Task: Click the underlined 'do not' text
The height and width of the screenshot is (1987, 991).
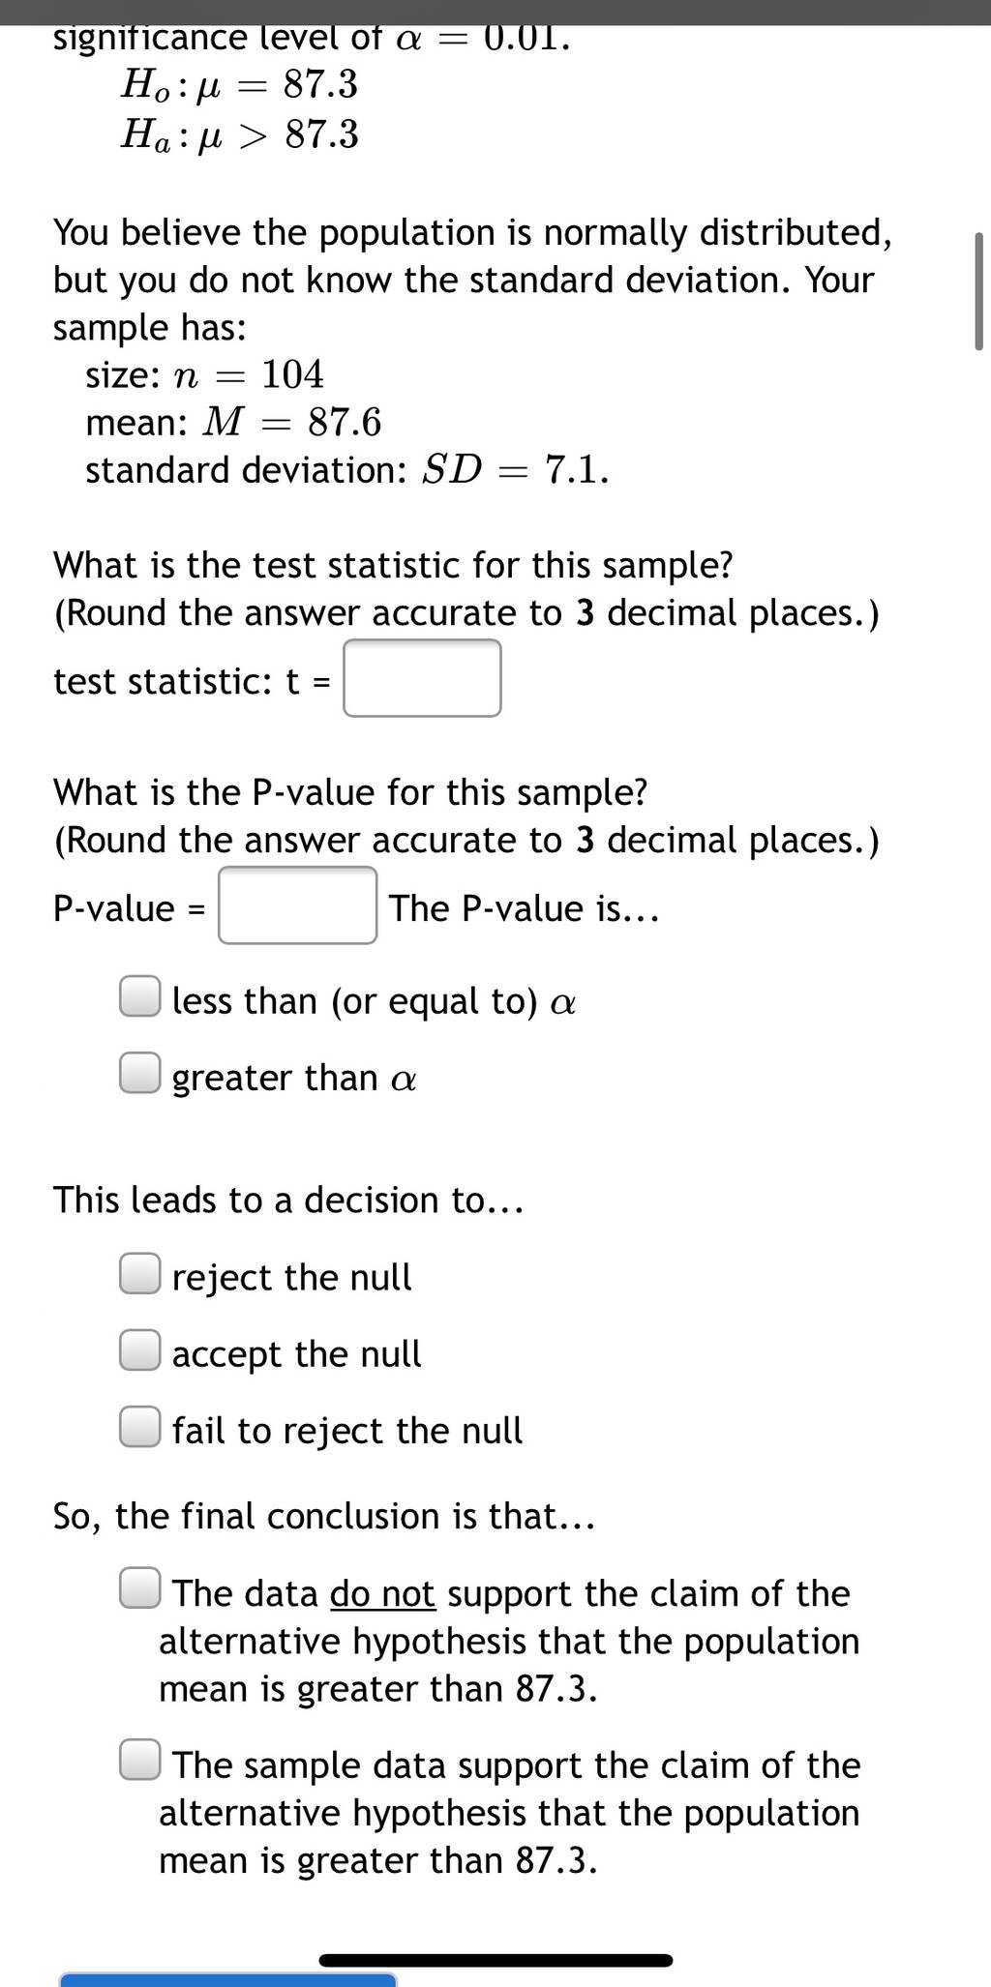Action: pyautogui.click(x=382, y=1593)
